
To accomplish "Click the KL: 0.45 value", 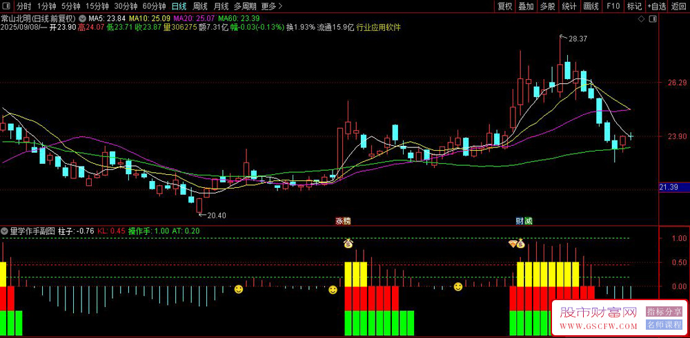I will (111, 231).
